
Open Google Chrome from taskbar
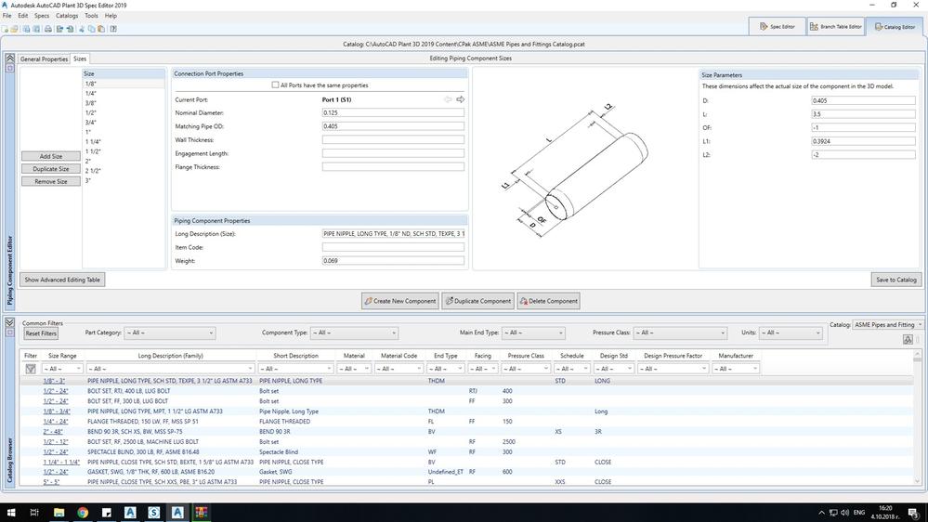point(83,513)
